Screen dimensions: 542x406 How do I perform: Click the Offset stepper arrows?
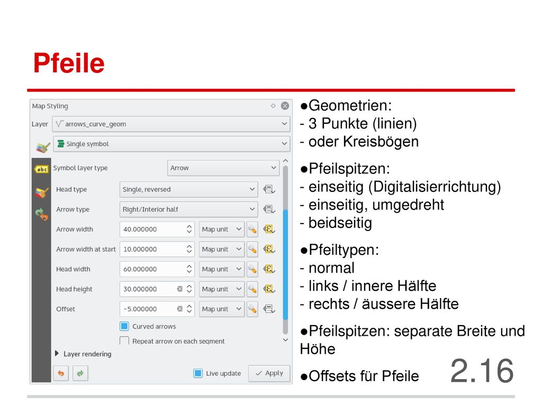pyautogui.click(x=189, y=309)
